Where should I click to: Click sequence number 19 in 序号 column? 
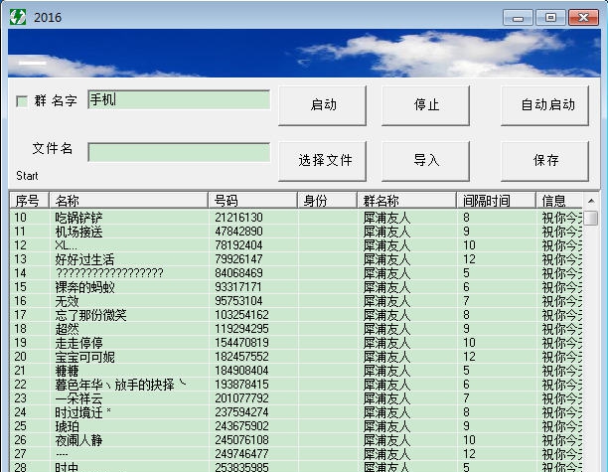(x=20, y=343)
